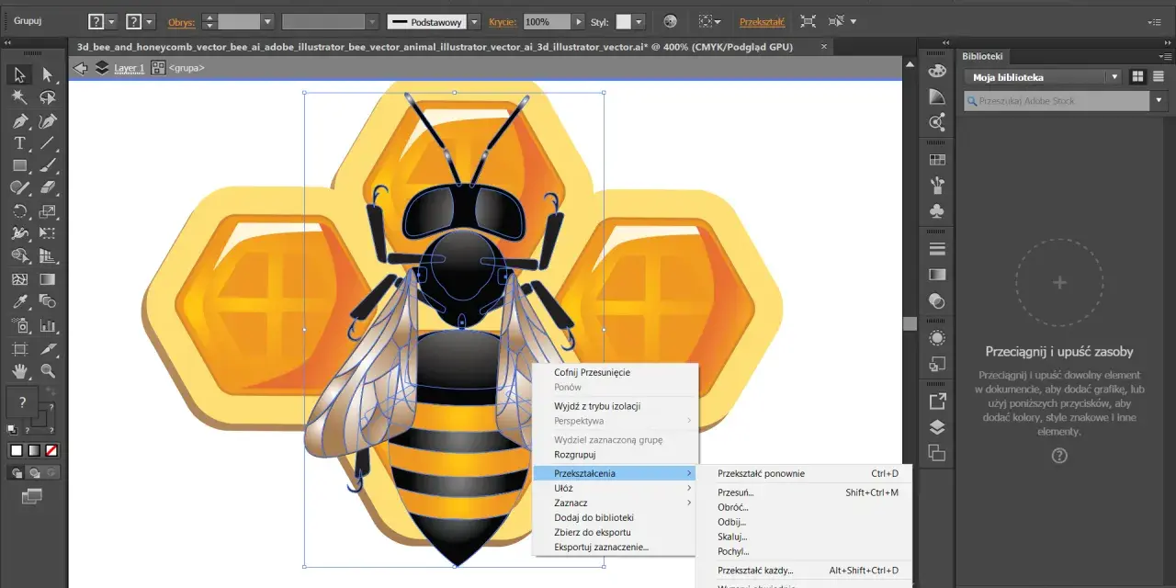
Task: Open the Adobe Stock search options dropdown
Action: [1159, 101]
